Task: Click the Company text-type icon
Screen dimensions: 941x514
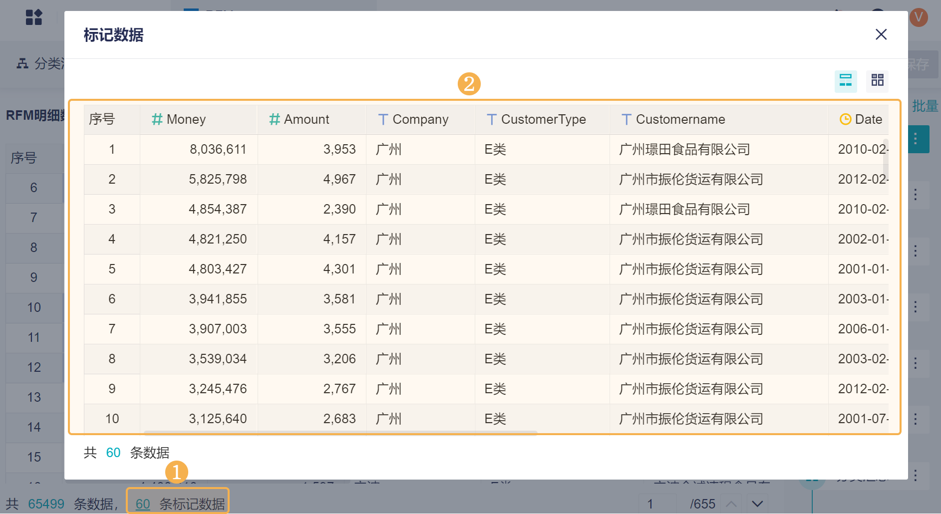Action: [x=383, y=119]
